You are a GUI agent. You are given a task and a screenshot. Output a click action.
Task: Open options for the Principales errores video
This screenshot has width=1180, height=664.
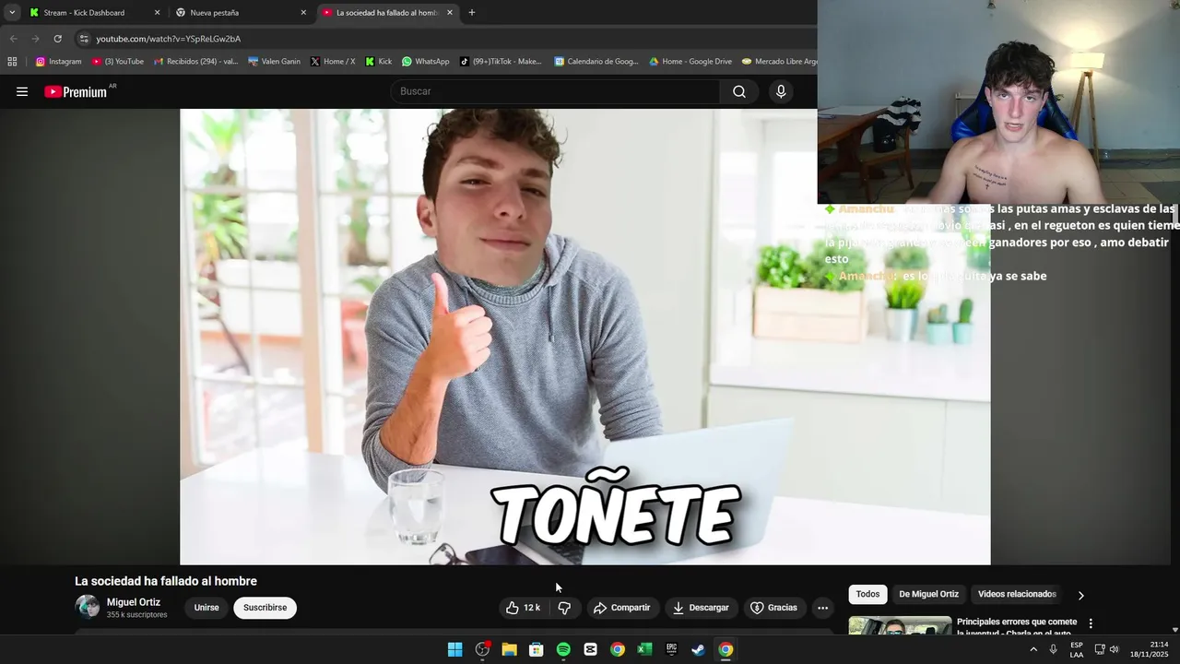1091,623
